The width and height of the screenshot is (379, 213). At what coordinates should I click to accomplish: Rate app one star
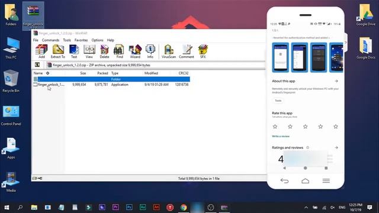coord(275,126)
